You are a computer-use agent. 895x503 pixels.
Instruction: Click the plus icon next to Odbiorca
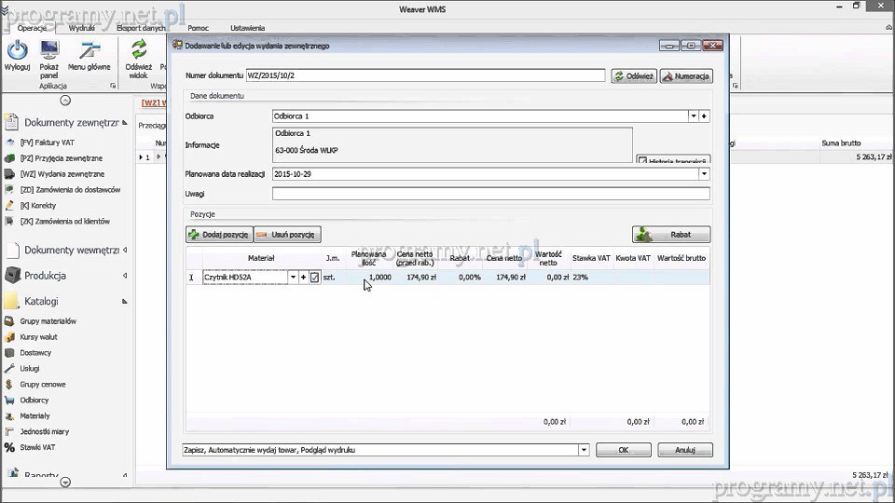(x=705, y=116)
